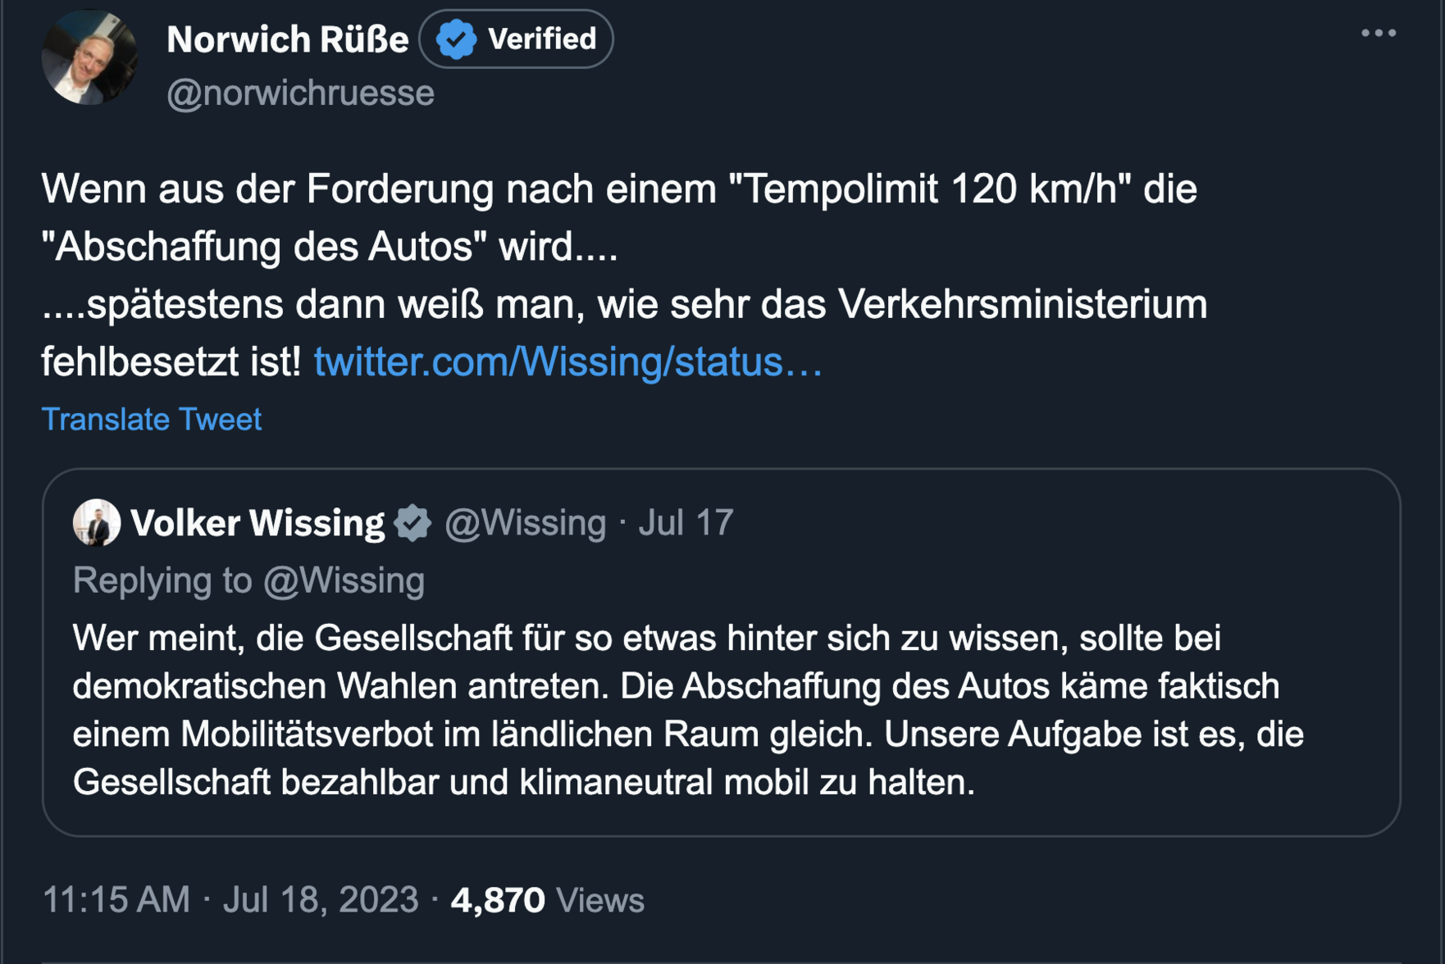
Task: Click the verified badge next to Volker Wissing
Action: coord(413,523)
